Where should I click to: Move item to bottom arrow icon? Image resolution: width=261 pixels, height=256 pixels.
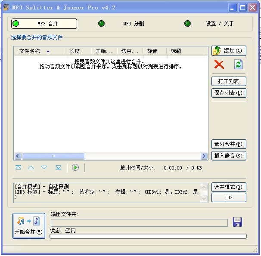[58, 167]
